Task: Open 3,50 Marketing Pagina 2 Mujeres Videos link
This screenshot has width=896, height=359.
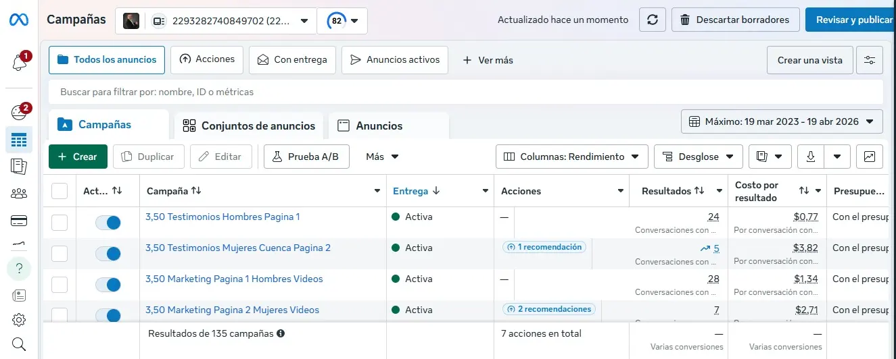Action: [232, 310]
